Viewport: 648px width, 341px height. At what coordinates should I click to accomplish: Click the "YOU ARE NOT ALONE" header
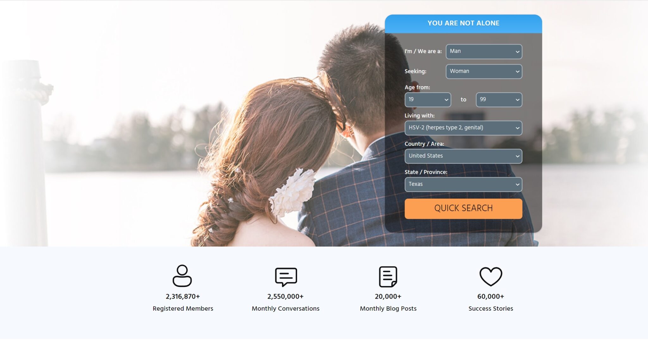[x=463, y=23]
